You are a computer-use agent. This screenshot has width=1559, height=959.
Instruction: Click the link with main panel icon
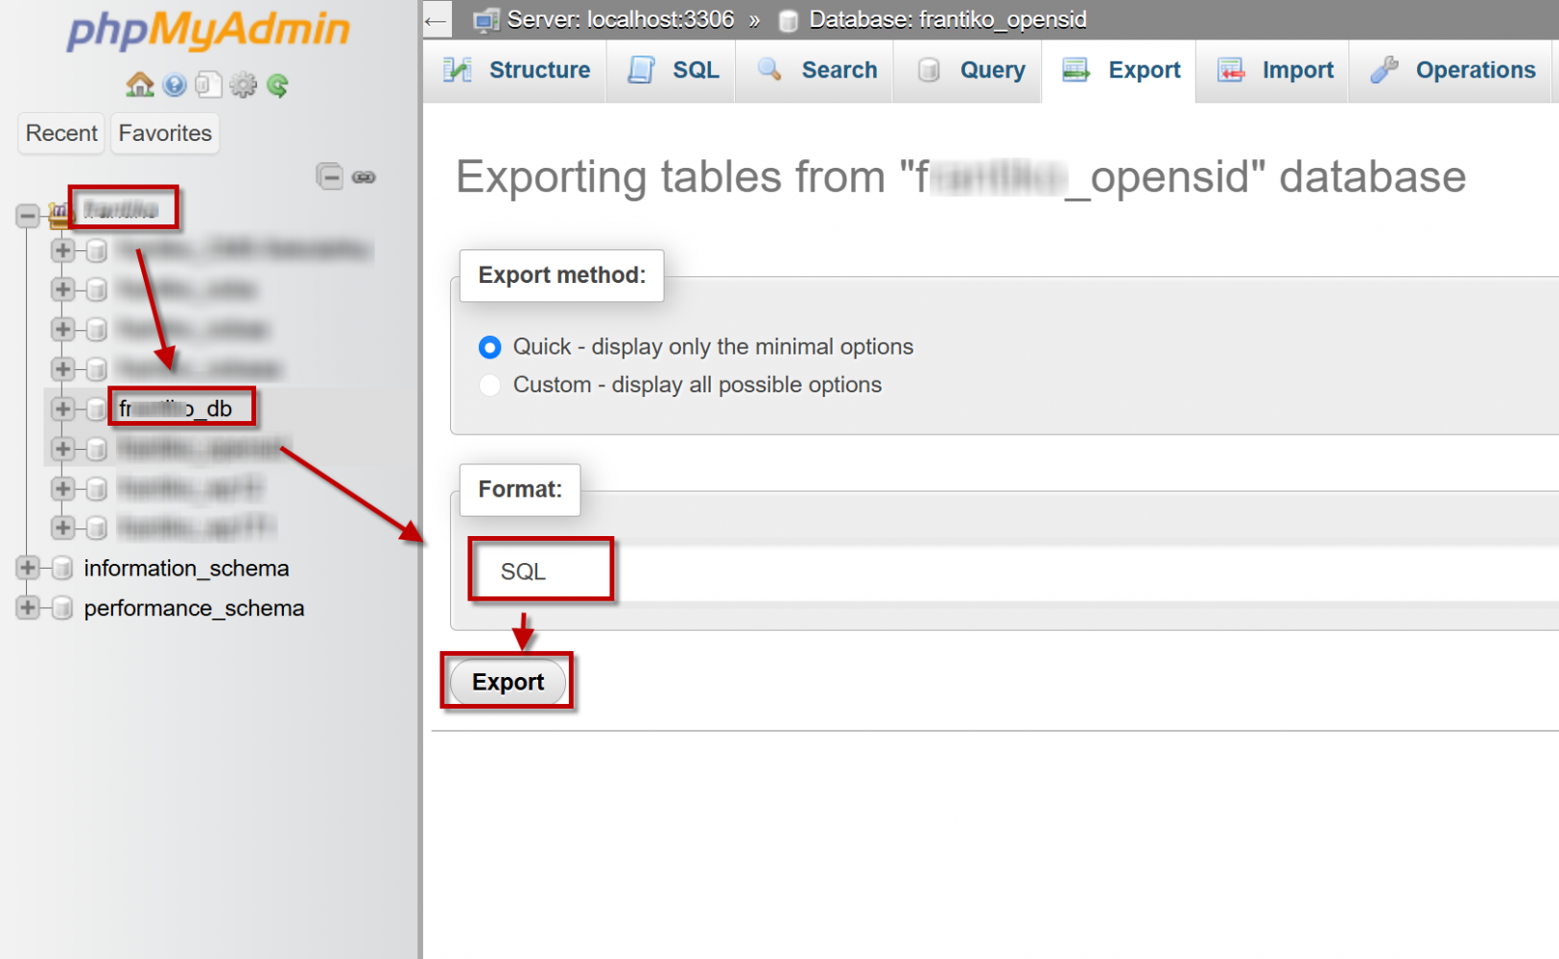coord(364,176)
